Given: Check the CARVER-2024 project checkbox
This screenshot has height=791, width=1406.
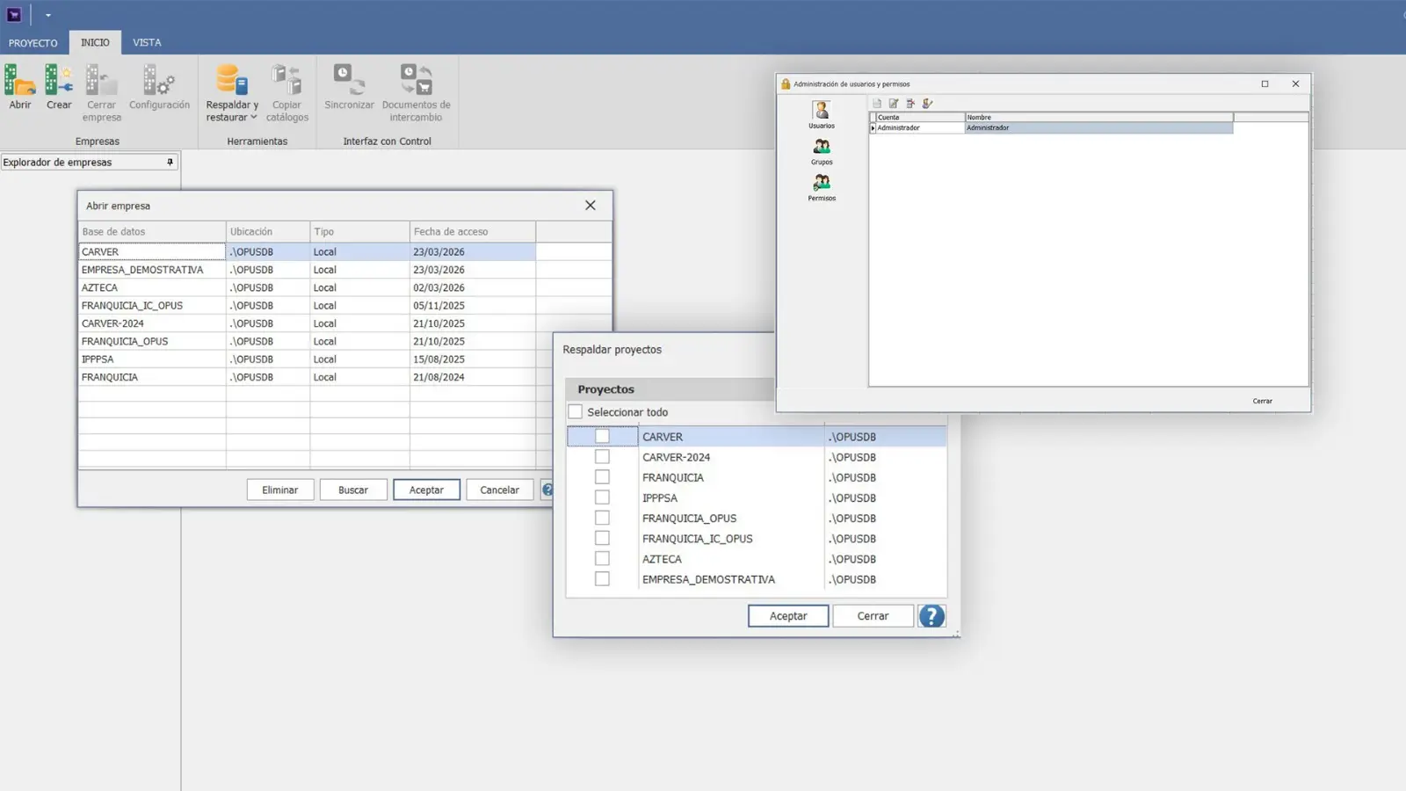Looking at the screenshot, I should click(602, 457).
